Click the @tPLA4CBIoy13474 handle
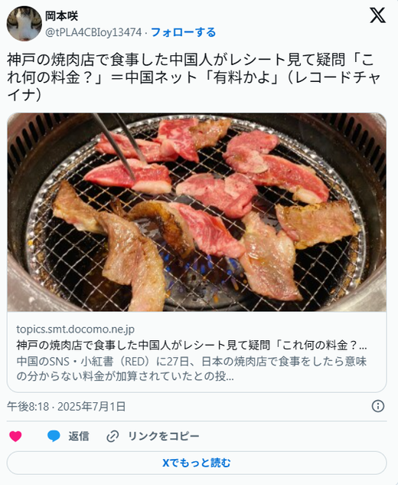Viewport: 398px width, 485px height. tap(93, 32)
